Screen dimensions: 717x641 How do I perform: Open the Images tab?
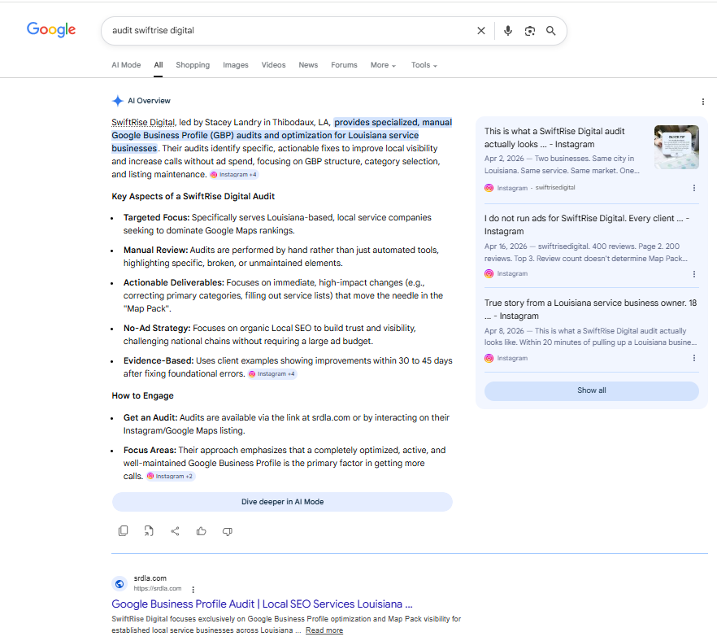coord(236,65)
